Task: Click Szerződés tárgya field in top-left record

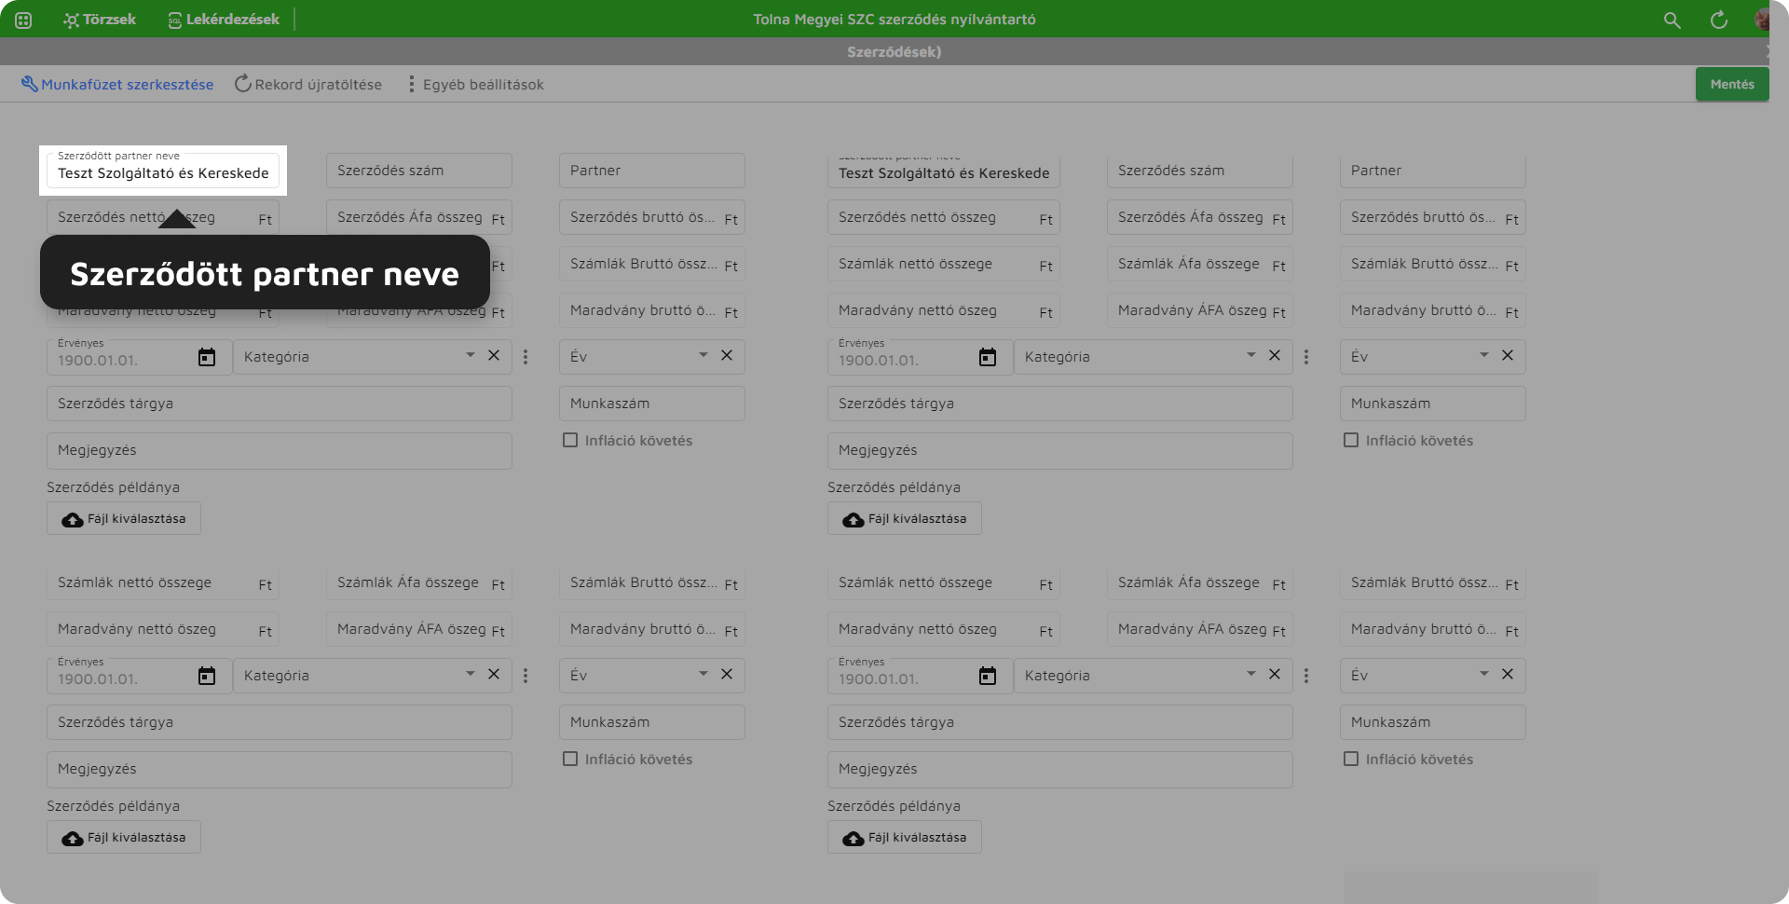Action: click(280, 404)
